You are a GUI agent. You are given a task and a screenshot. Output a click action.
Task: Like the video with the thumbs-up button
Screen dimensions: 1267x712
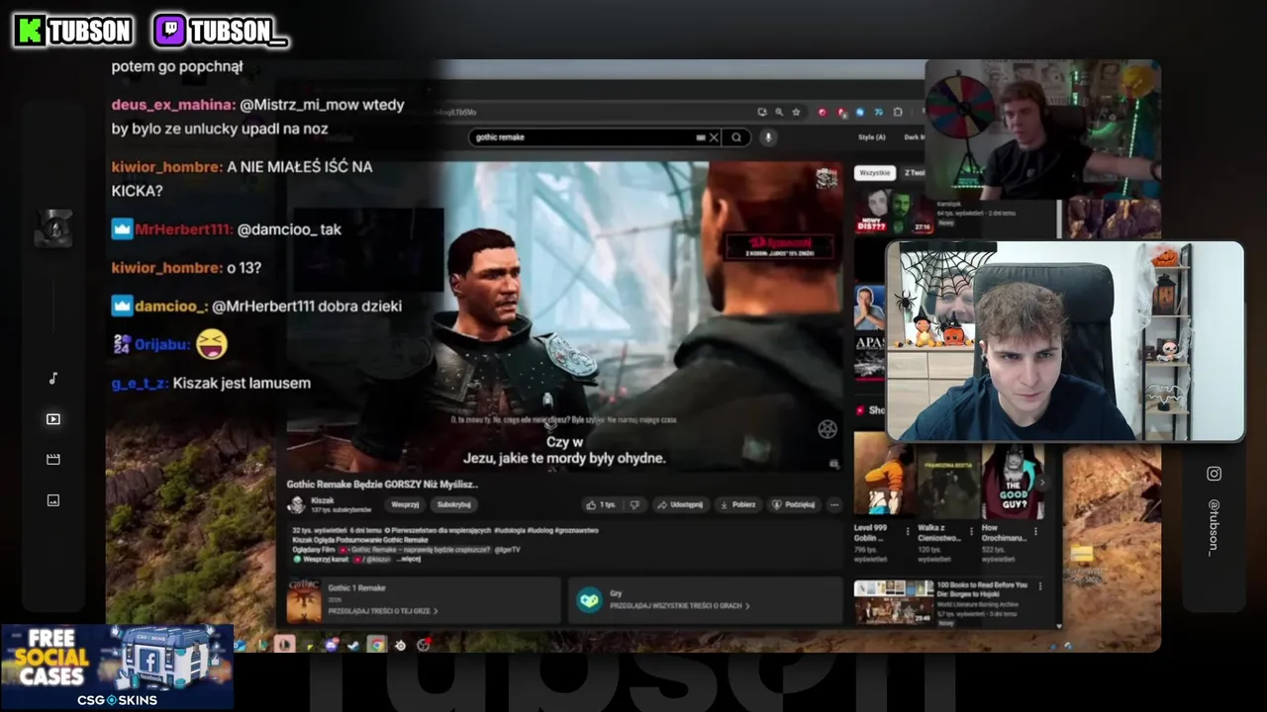pos(601,504)
